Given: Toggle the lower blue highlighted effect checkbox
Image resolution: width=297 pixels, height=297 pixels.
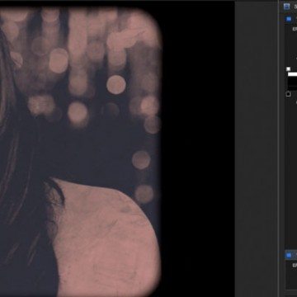Looking at the screenshot, I should point(289,256).
